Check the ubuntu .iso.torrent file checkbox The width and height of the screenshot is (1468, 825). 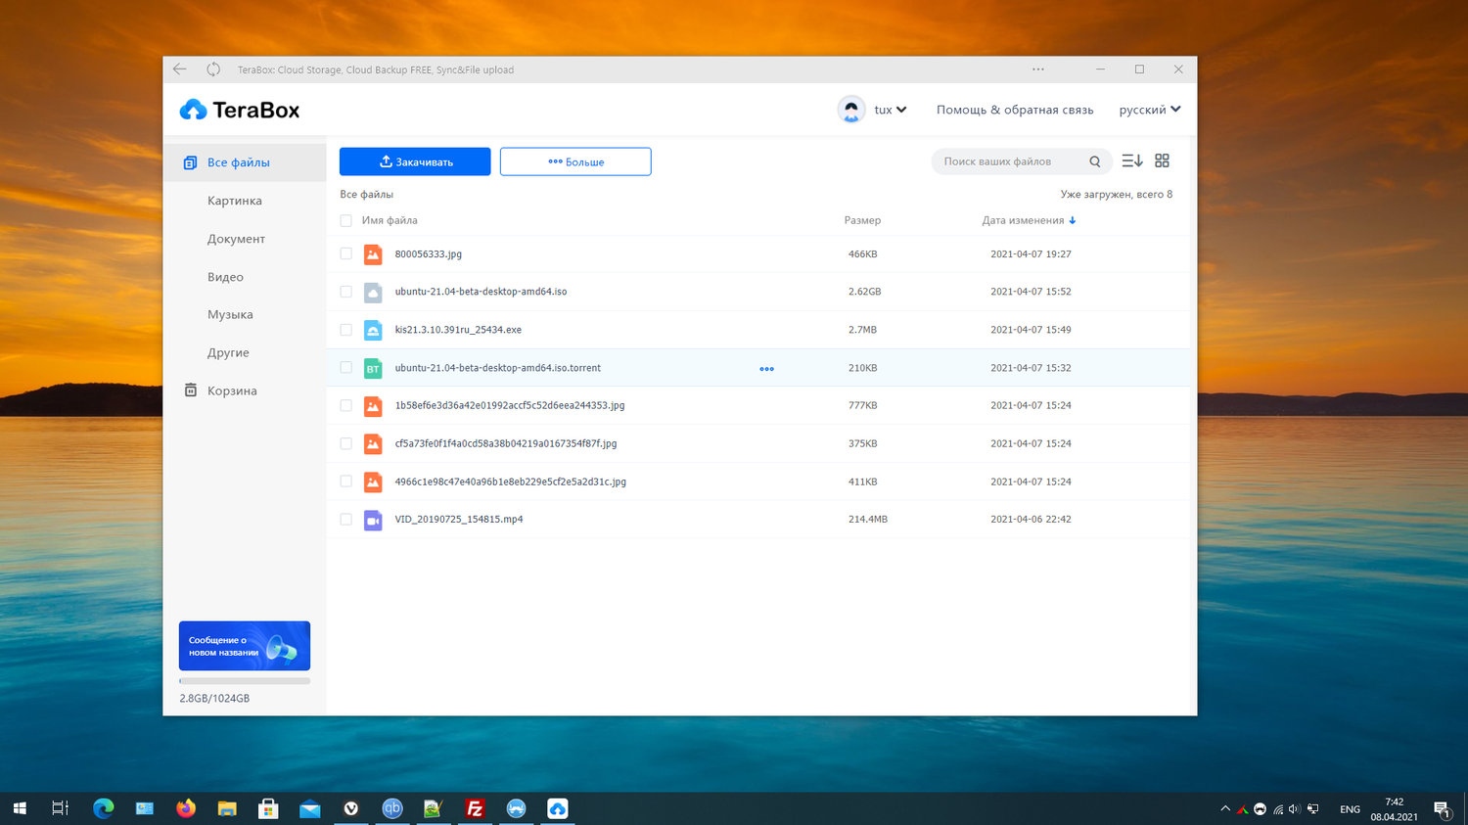click(x=345, y=368)
